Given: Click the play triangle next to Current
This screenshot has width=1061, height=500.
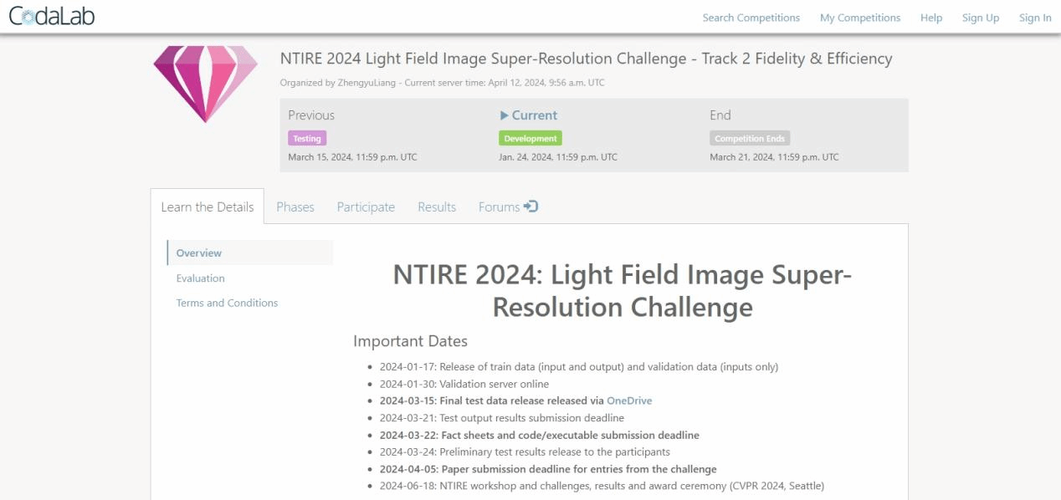Looking at the screenshot, I should tap(504, 115).
